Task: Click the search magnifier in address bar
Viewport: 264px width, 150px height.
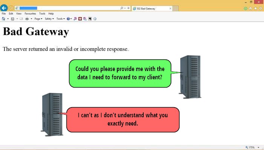Action: (x=121, y=8)
